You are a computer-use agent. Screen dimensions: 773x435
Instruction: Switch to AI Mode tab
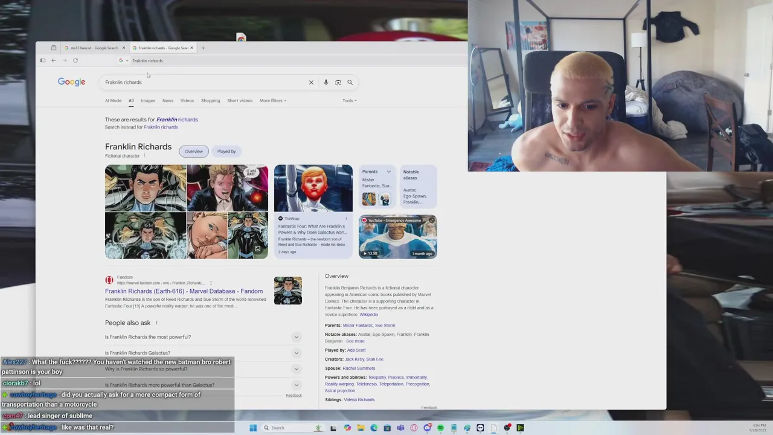[113, 101]
